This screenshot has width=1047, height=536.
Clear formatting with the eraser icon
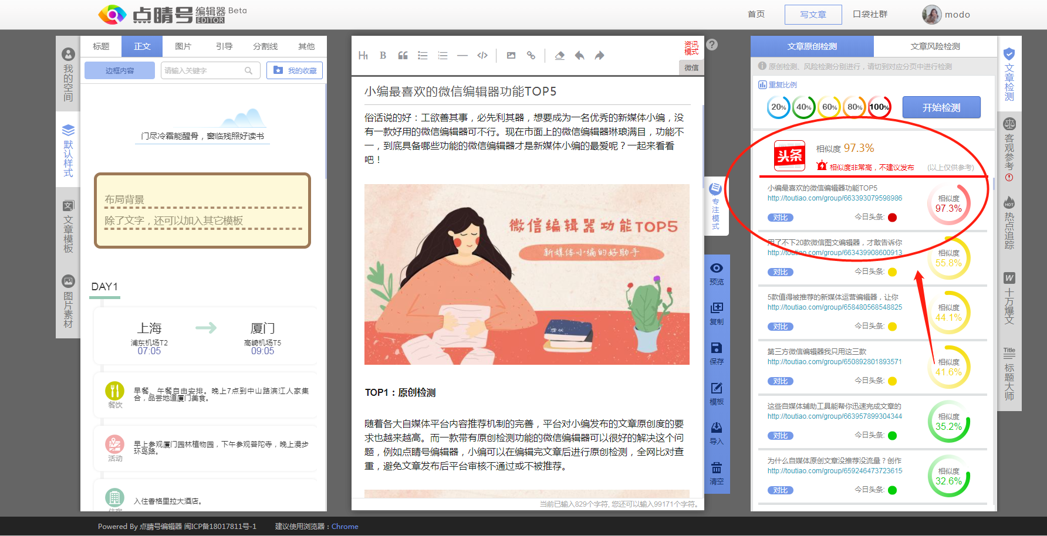click(559, 56)
